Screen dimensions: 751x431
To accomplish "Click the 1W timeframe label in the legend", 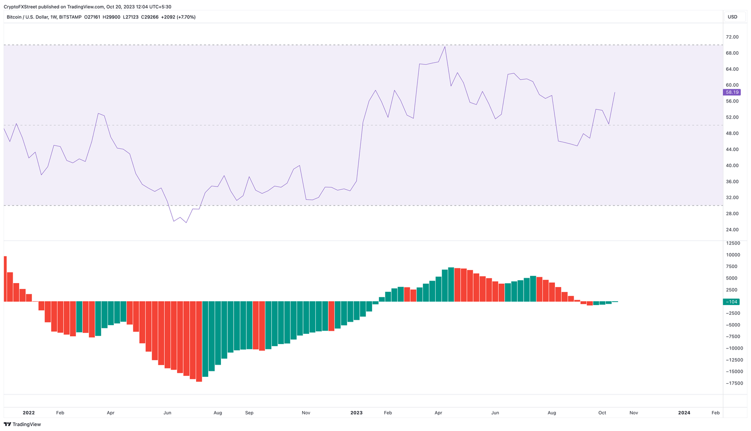I will coord(53,17).
